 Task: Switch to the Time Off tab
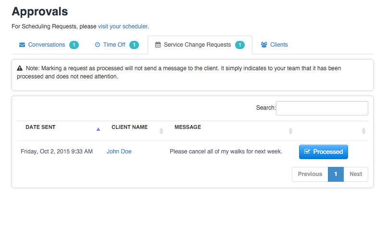[116, 45]
